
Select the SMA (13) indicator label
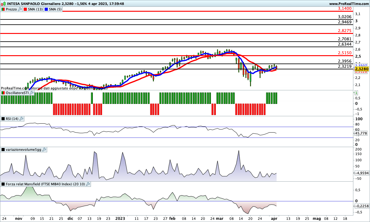[x=35, y=9]
